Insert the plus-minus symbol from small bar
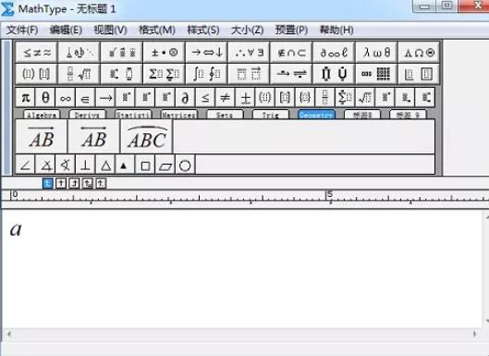Viewport: 489px width, 356px height. tap(245, 98)
